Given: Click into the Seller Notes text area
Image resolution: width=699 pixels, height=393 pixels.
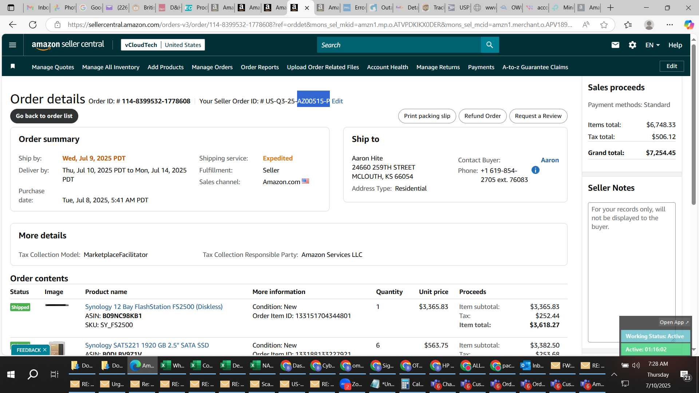Looking at the screenshot, I should point(632,272).
